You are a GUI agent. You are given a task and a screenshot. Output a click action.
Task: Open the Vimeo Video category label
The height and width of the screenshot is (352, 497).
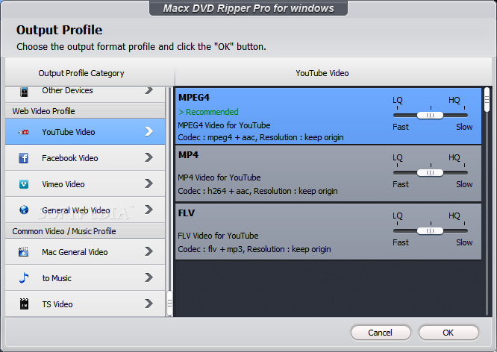[63, 184]
